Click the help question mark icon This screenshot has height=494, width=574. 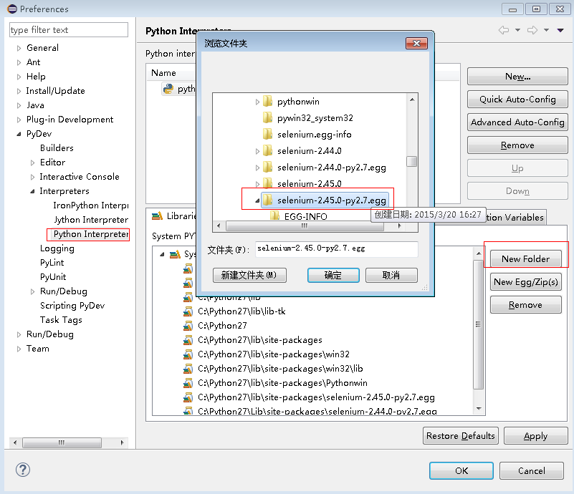pyautogui.click(x=23, y=470)
